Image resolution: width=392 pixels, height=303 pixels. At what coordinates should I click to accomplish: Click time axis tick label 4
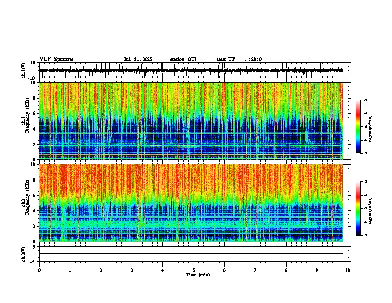(x=163, y=270)
